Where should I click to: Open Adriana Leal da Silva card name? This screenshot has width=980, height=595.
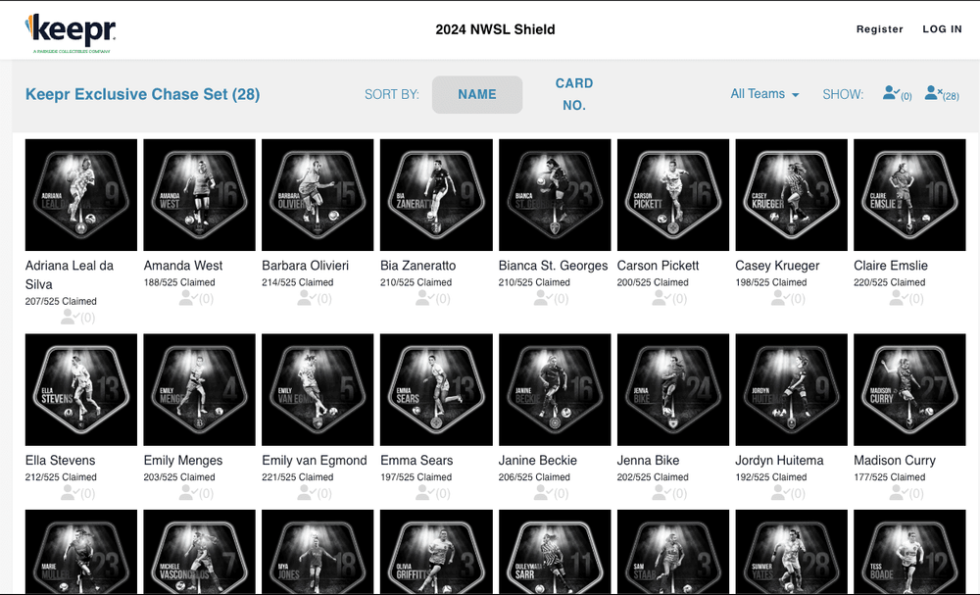pyautogui.click(x=70, y=275)
